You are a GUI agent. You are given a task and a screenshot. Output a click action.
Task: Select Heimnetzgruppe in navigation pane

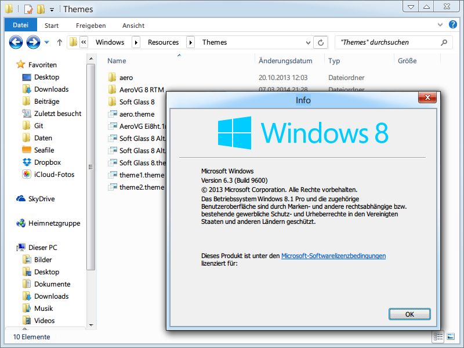tap(48, 223)
